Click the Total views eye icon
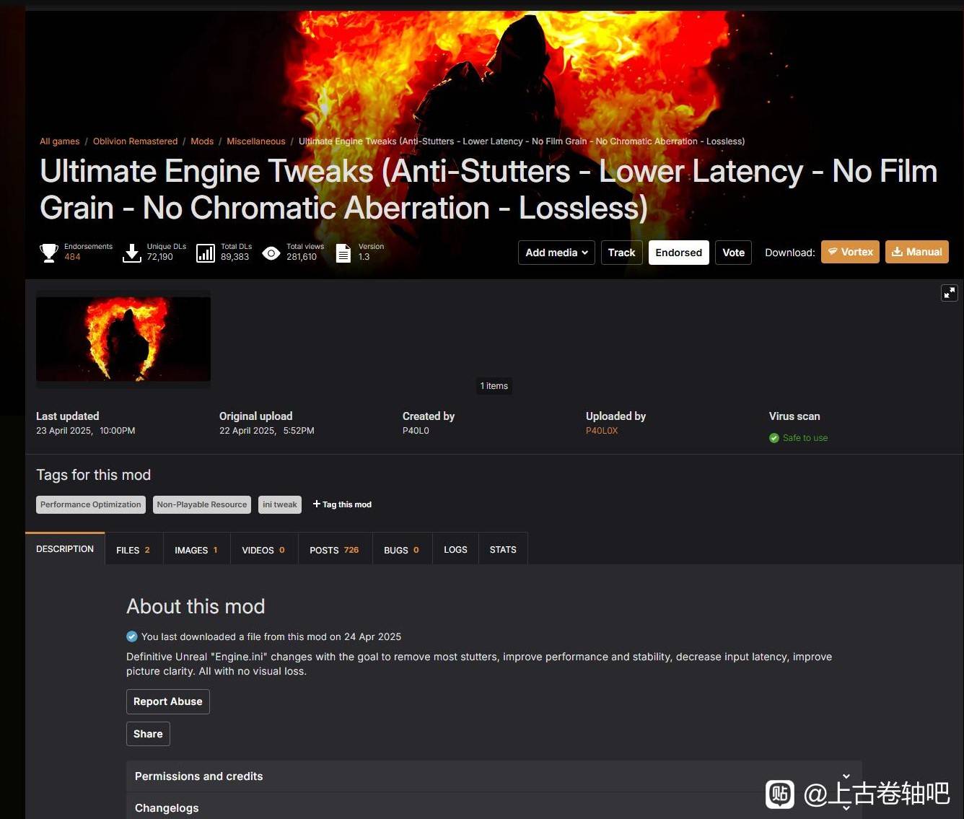The height and width of the screenshot is (819, 964). 271,253
